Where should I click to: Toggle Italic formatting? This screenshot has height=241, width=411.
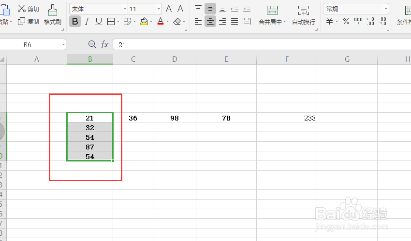87,21
